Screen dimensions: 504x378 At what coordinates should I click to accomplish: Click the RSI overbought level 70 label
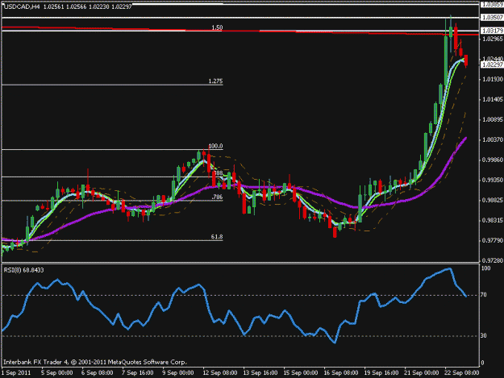pos(485,294)
